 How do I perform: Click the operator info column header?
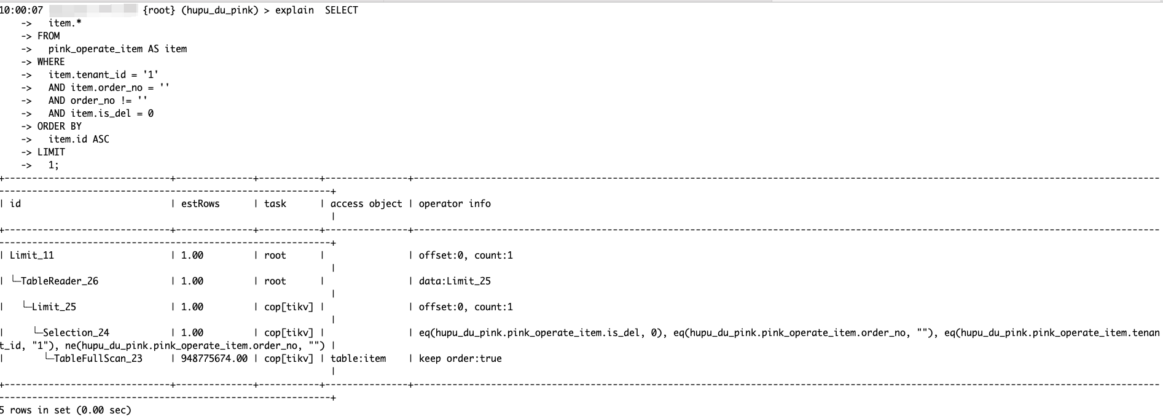click(455, 203)
